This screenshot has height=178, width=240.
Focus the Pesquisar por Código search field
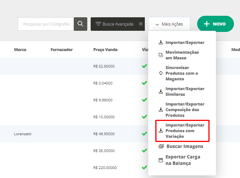pyautogui.click(x=46, y=24)
